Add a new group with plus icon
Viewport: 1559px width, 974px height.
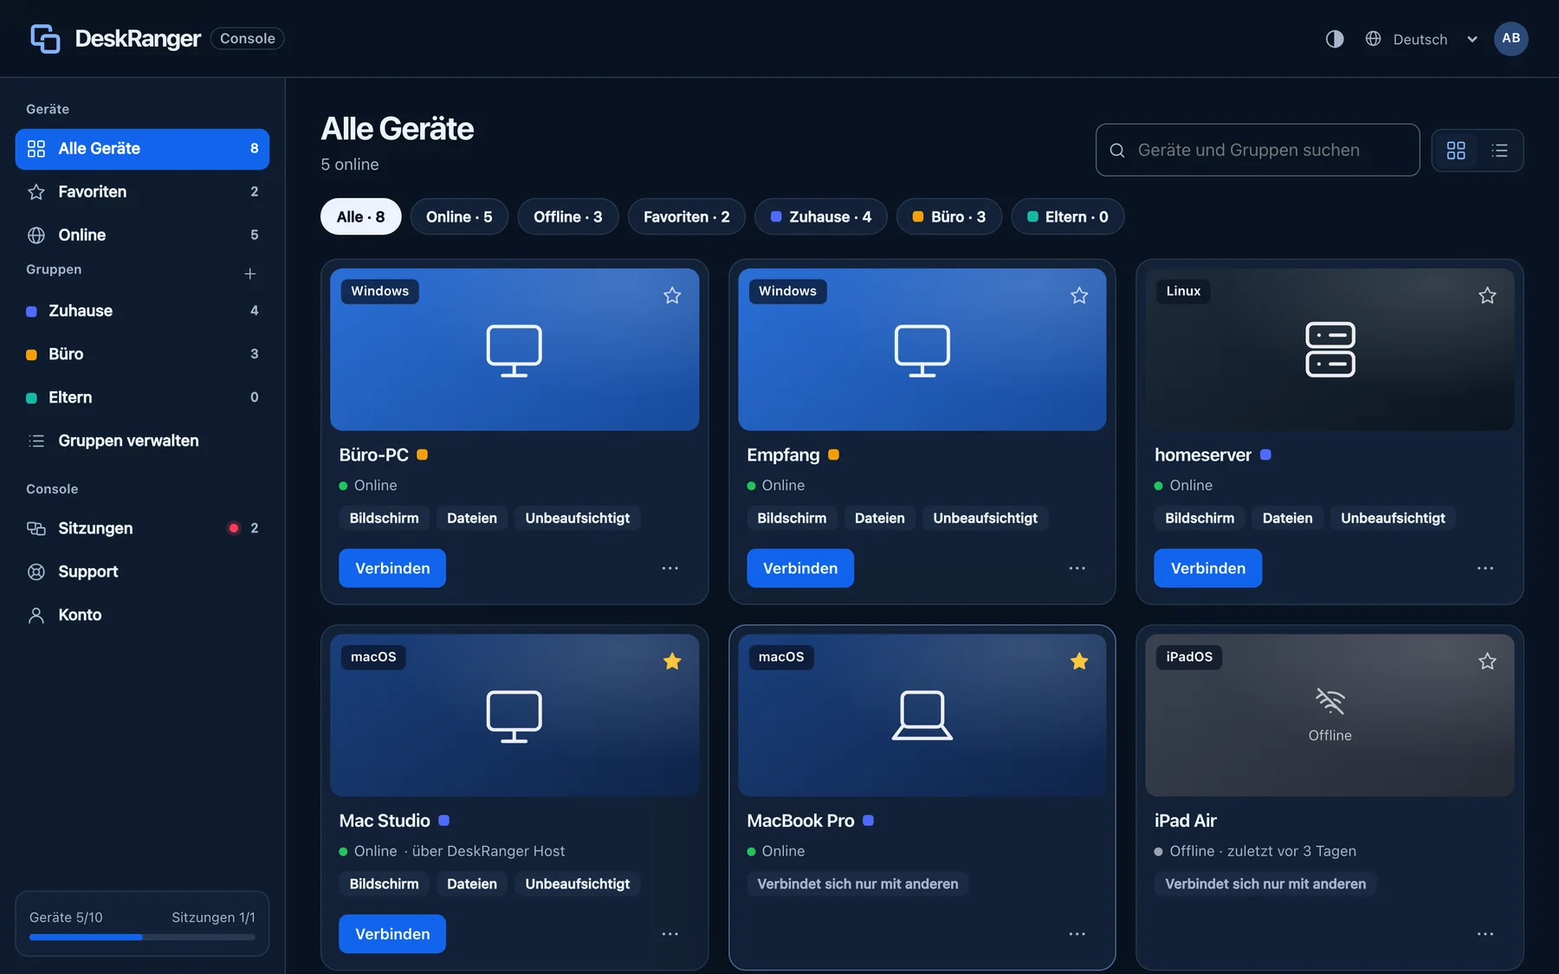click(x=249, y=274)
